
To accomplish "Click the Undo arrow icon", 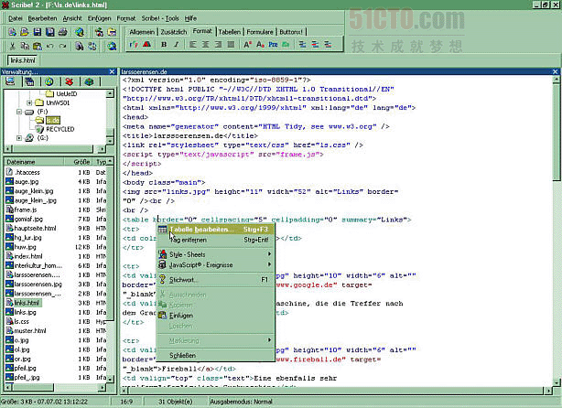I will 49,46.
